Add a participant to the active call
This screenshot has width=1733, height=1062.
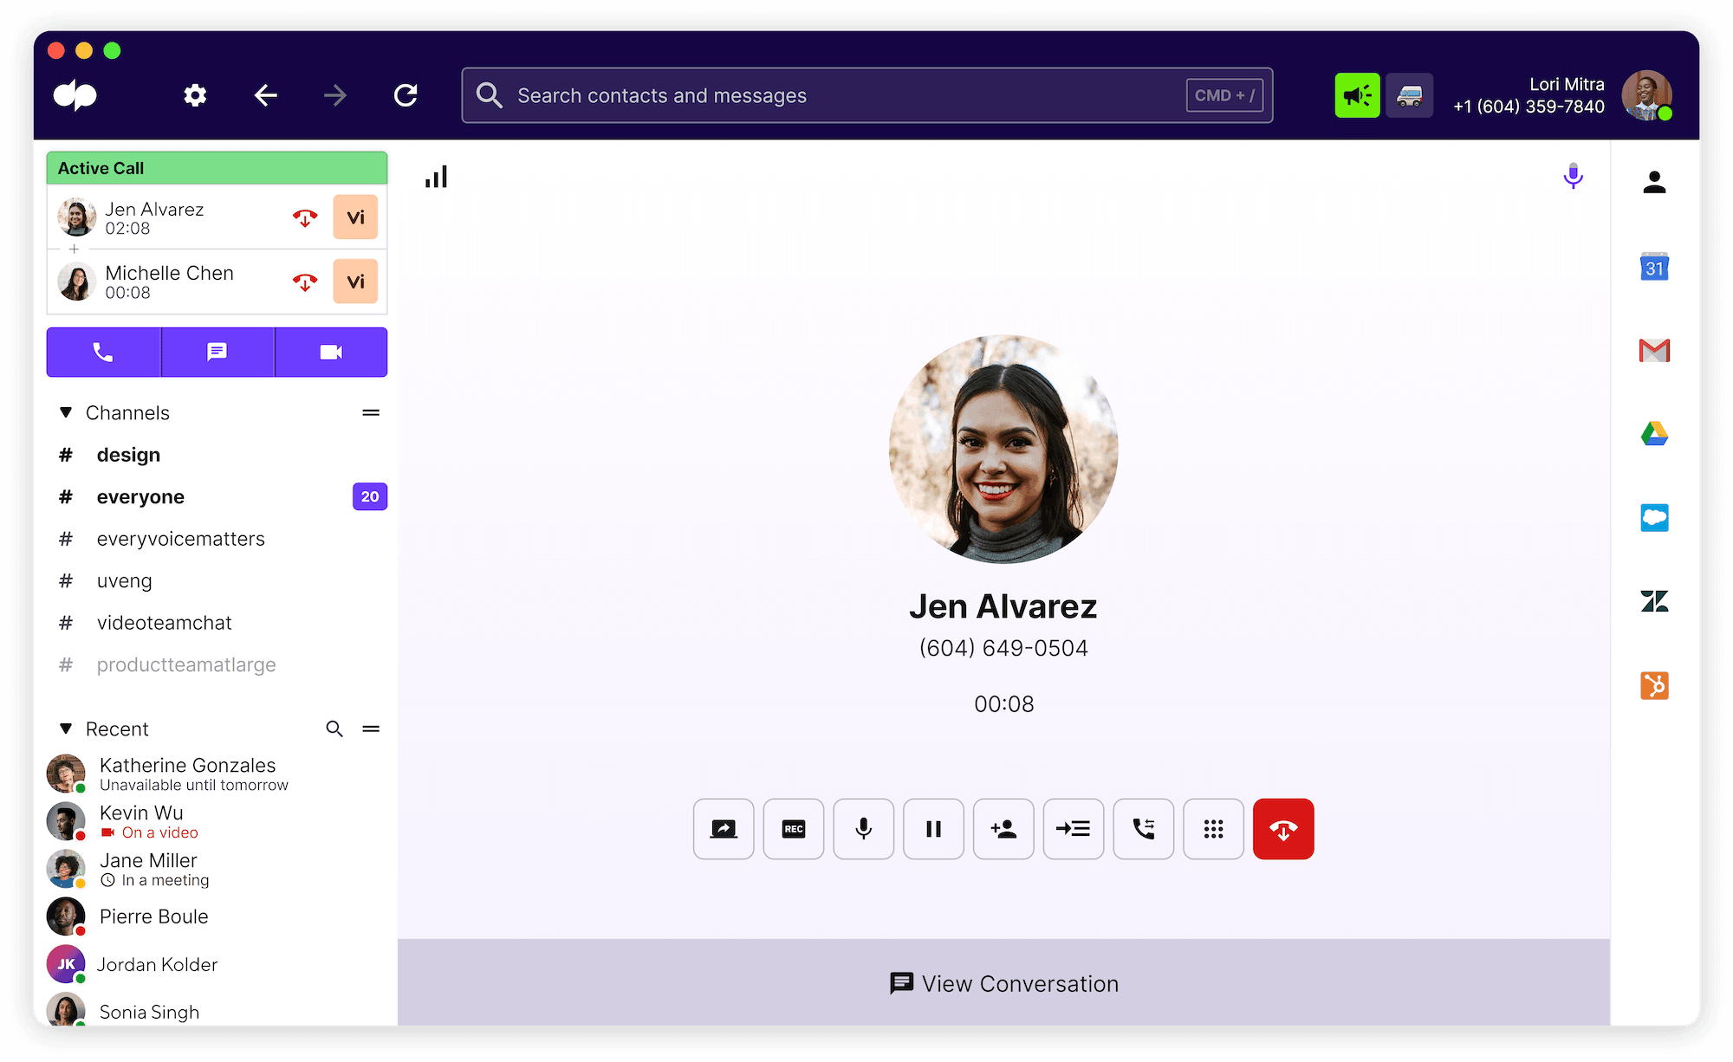click(1003, 829)
